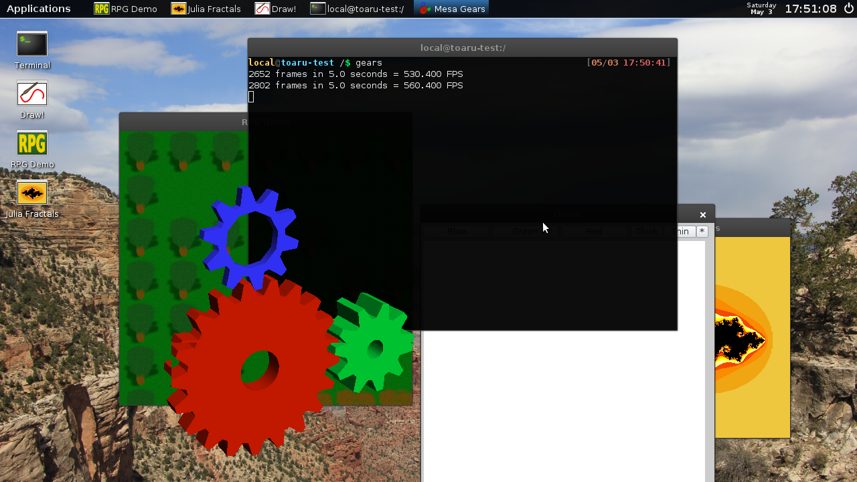Image resolution: width=857 pixels, height=482 pixels.
Task: Click the Saturday May 3 date display
Action: pos(761,9)
